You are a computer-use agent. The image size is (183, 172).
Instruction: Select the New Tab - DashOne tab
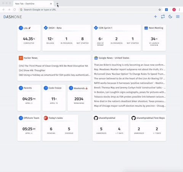tap(33, 3)
